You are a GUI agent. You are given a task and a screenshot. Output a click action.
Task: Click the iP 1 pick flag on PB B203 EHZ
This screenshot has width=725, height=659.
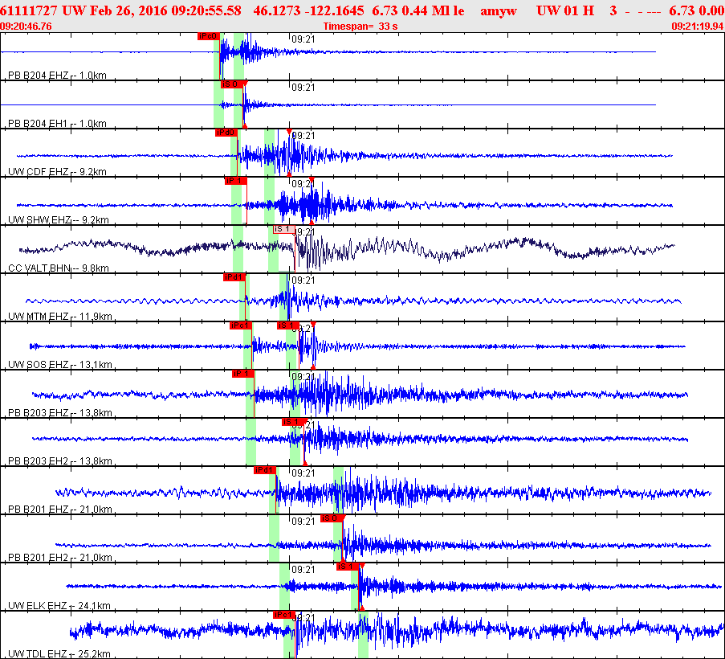click(242, 374)
